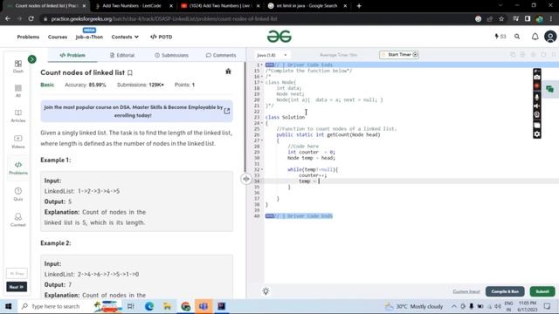Collapse code fold at line 27
559x314 pixels.
(262, 140)
